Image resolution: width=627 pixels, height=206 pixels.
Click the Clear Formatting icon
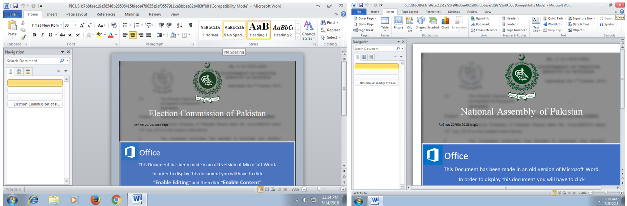click(114, 25)
